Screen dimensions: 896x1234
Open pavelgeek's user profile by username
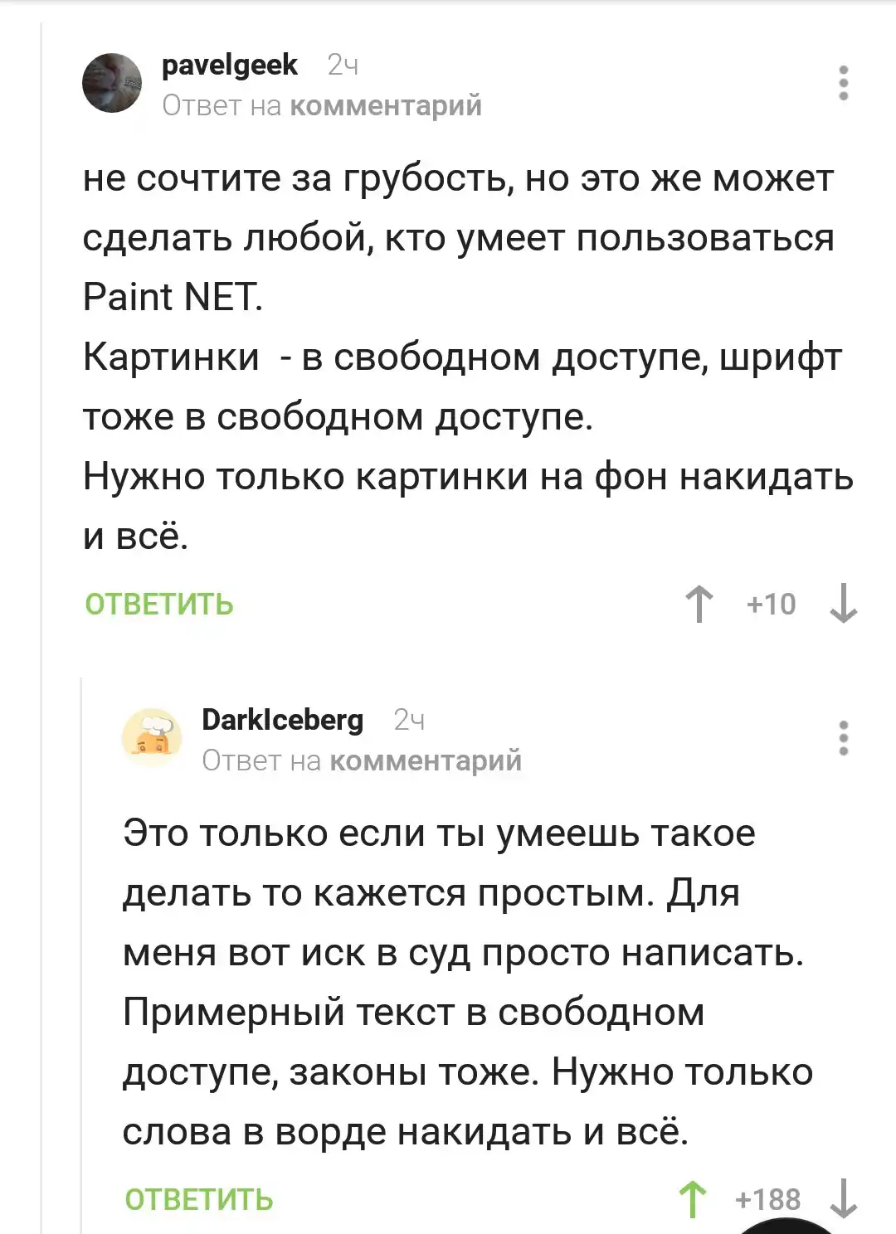[x=230, y=65]
